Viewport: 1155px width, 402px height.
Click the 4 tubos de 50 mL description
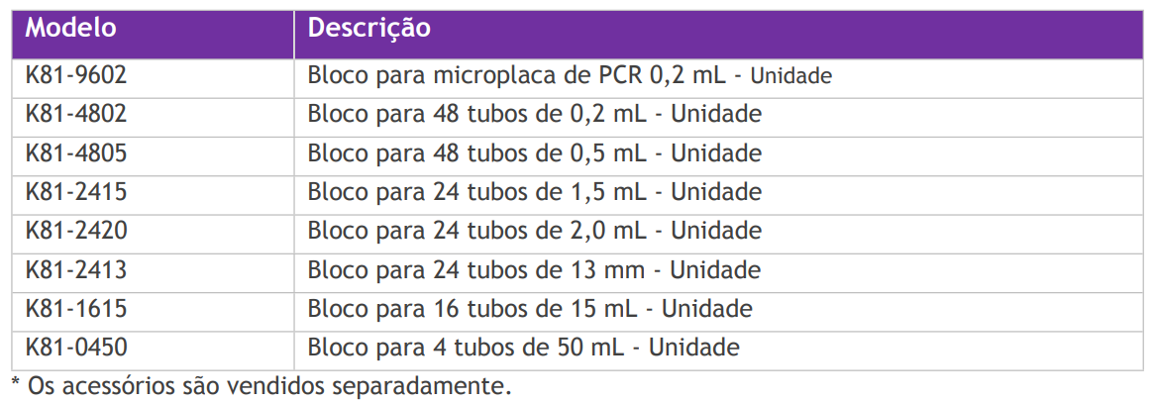(523, 348)
